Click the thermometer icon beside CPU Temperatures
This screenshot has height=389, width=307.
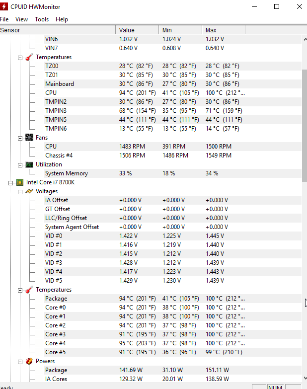point(29,290)
